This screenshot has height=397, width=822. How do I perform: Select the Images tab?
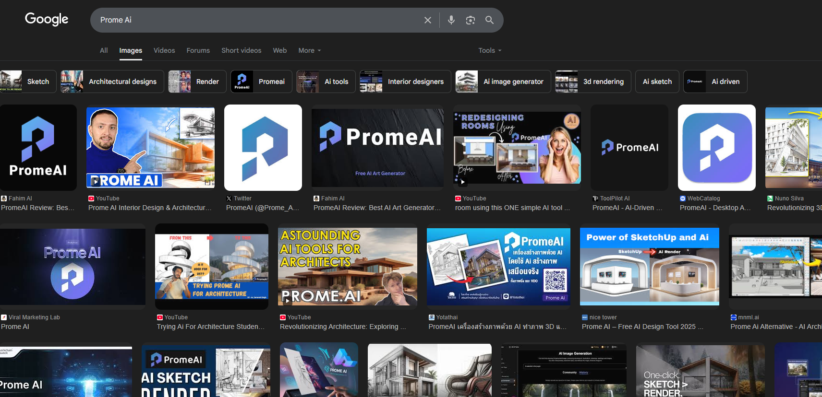click(x=131, y=50)
